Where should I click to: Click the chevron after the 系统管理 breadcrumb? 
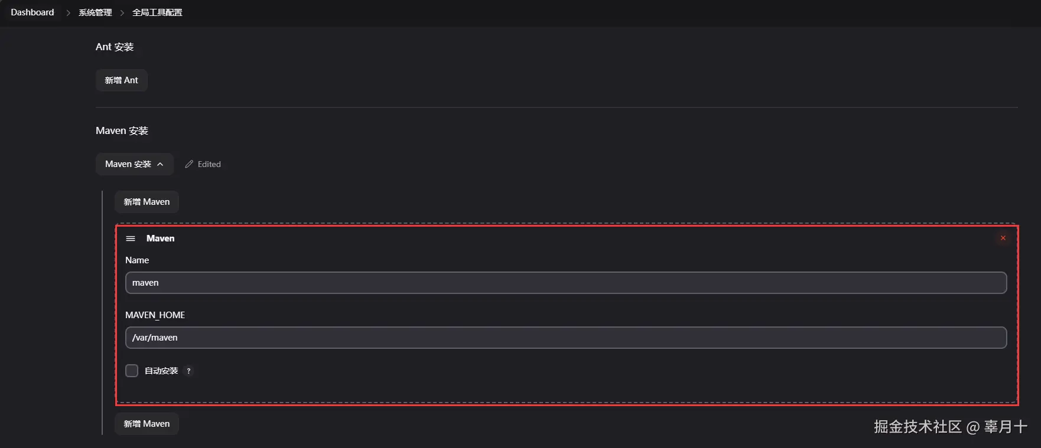pos(122,13)
